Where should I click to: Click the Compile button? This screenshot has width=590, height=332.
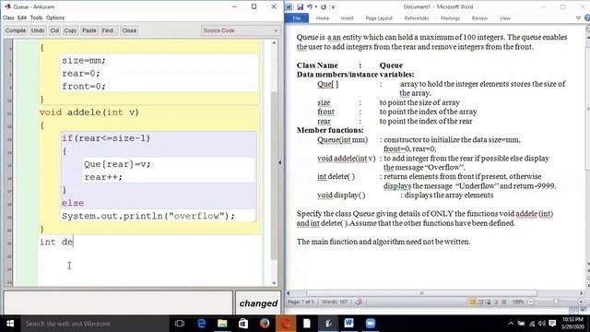tap(16, 30)
